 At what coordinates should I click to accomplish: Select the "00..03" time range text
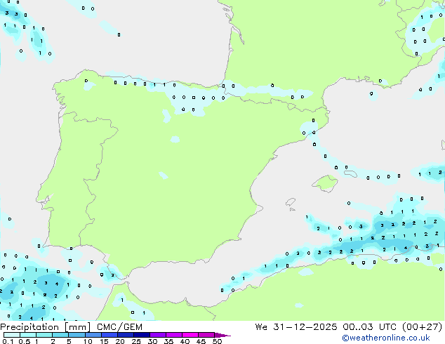pyautogui.click(x=358, y=327)
